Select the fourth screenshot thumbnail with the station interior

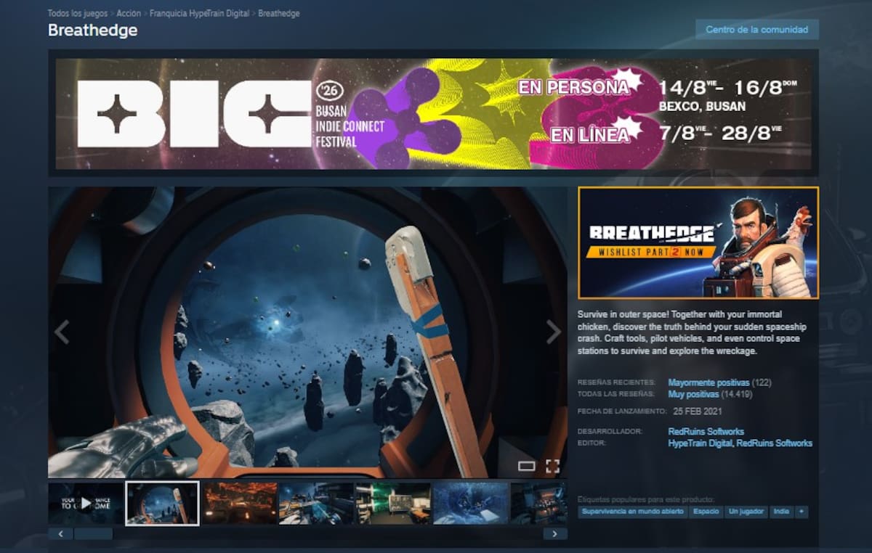click(x=317, y=503)
